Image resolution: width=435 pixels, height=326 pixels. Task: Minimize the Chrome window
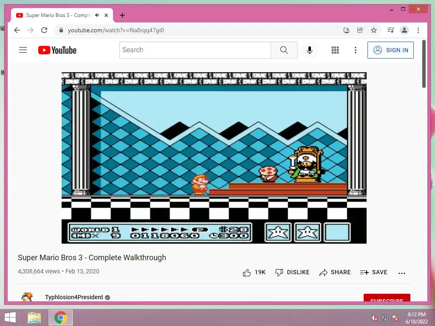391,9
